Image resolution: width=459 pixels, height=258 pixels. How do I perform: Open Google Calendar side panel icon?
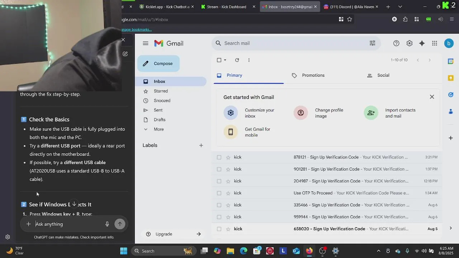point(451,61)
